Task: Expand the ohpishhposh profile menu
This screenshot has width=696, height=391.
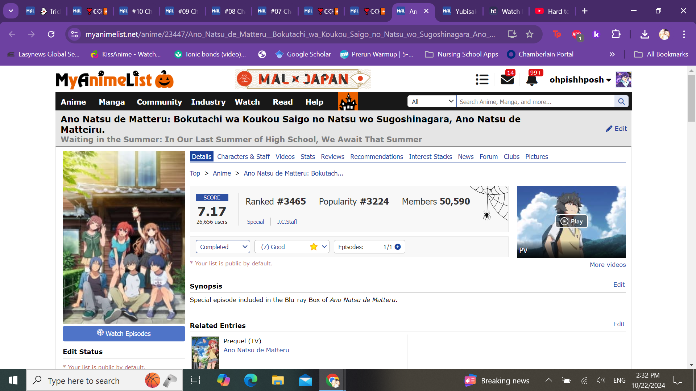Action: pyautogui.click(x=580, y=80)
